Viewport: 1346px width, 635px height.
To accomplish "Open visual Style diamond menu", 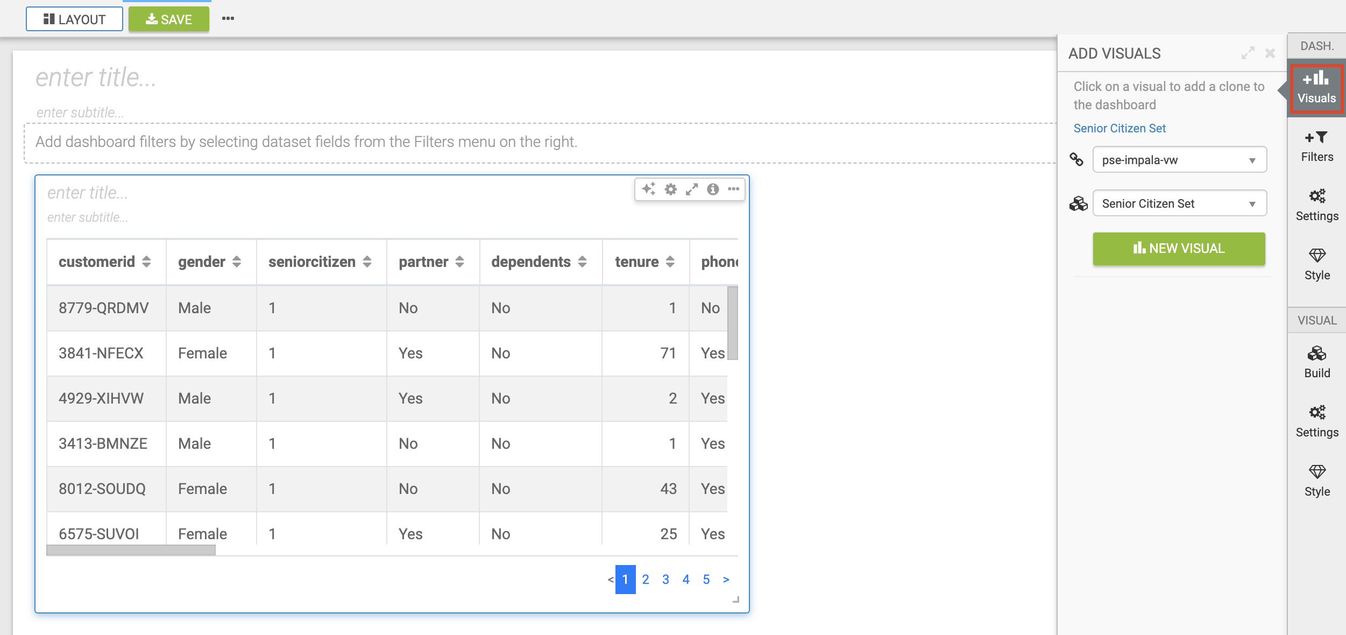I will point(1316,481).
